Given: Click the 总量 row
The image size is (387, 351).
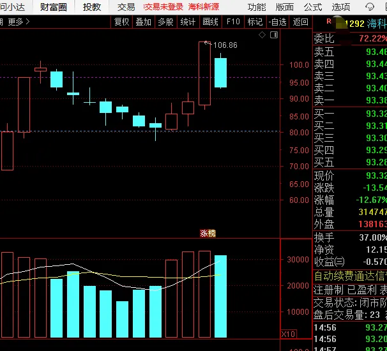Looking at the screenshot, I should (350, 212).
